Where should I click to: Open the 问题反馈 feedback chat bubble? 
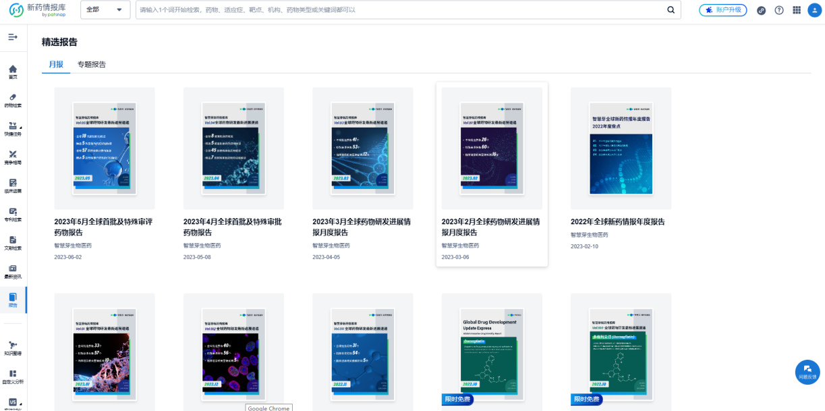tap(807, 371)
